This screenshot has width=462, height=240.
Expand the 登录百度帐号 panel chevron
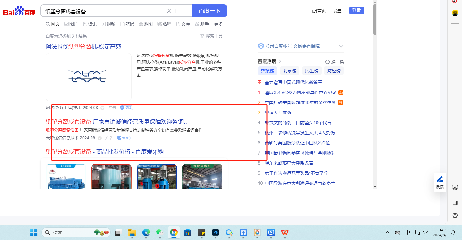341,46
